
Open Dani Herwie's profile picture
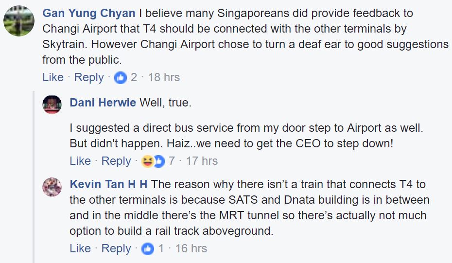tap(52, 104)
